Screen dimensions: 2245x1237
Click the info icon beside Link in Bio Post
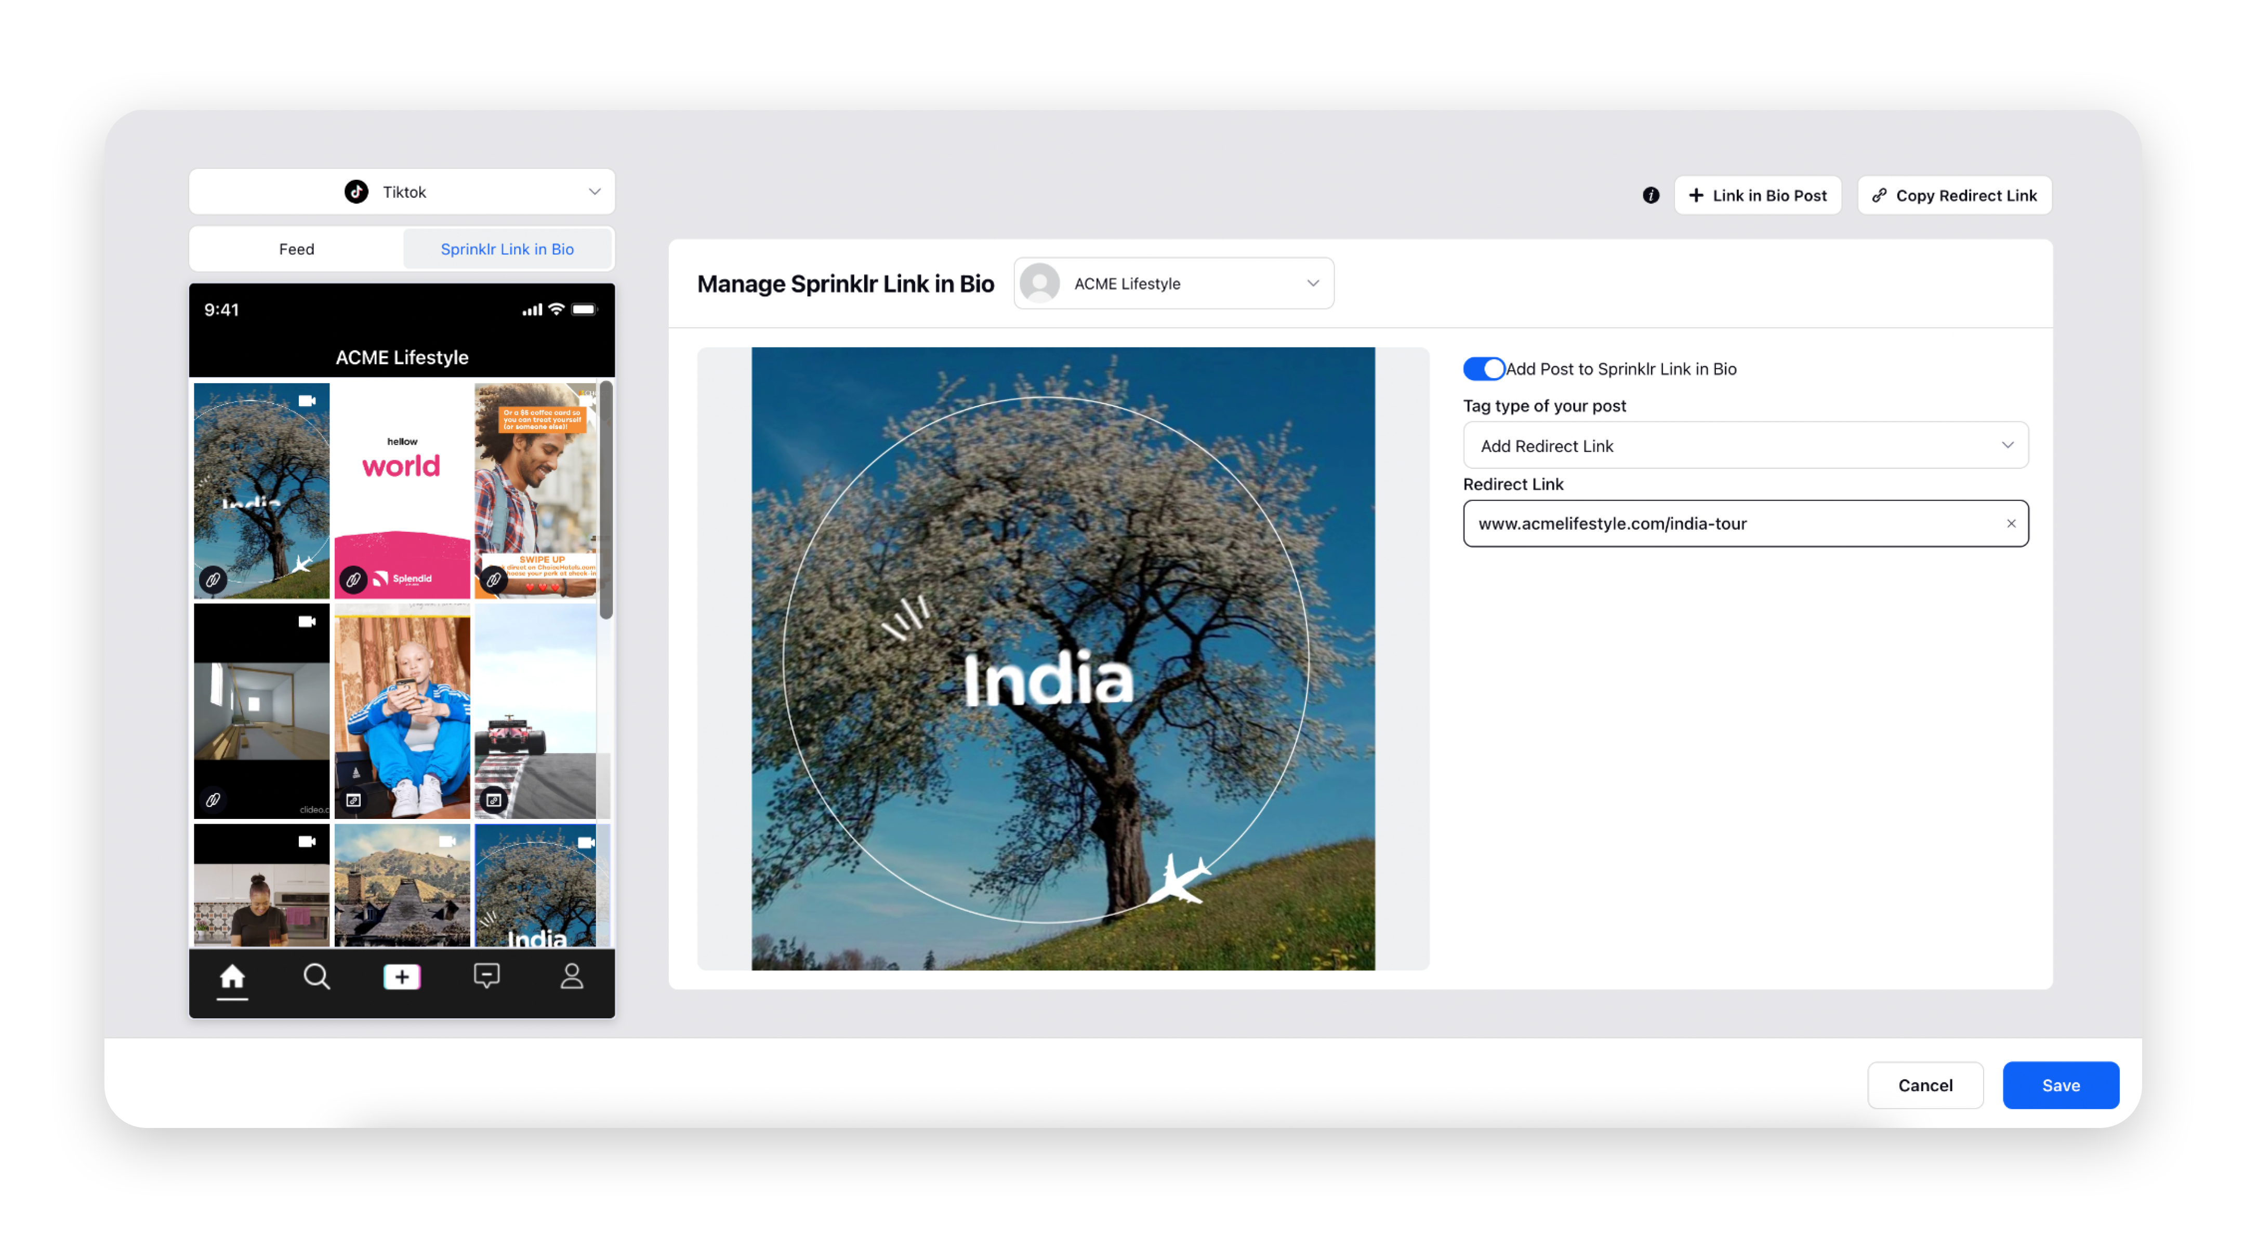[1650, 195]
